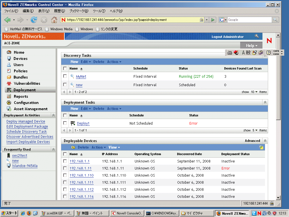Screen dimensions: 289x217
Task: Click the green Go arrow beside URL
Action: pos(213,20)
